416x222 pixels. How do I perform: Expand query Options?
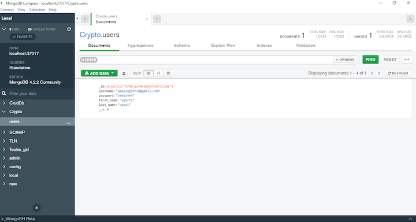click(345, 60)
